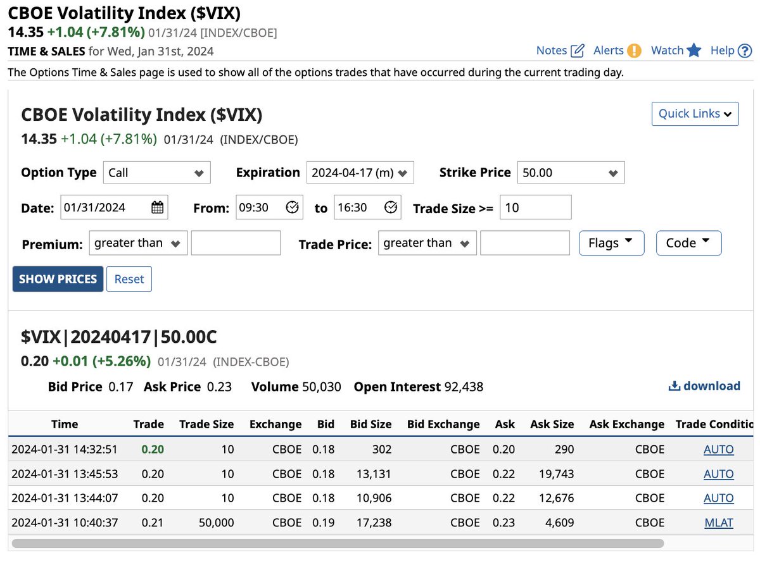Open the Strike Price dropdown
The image size is (760, 563).
(x=570, y=172)
